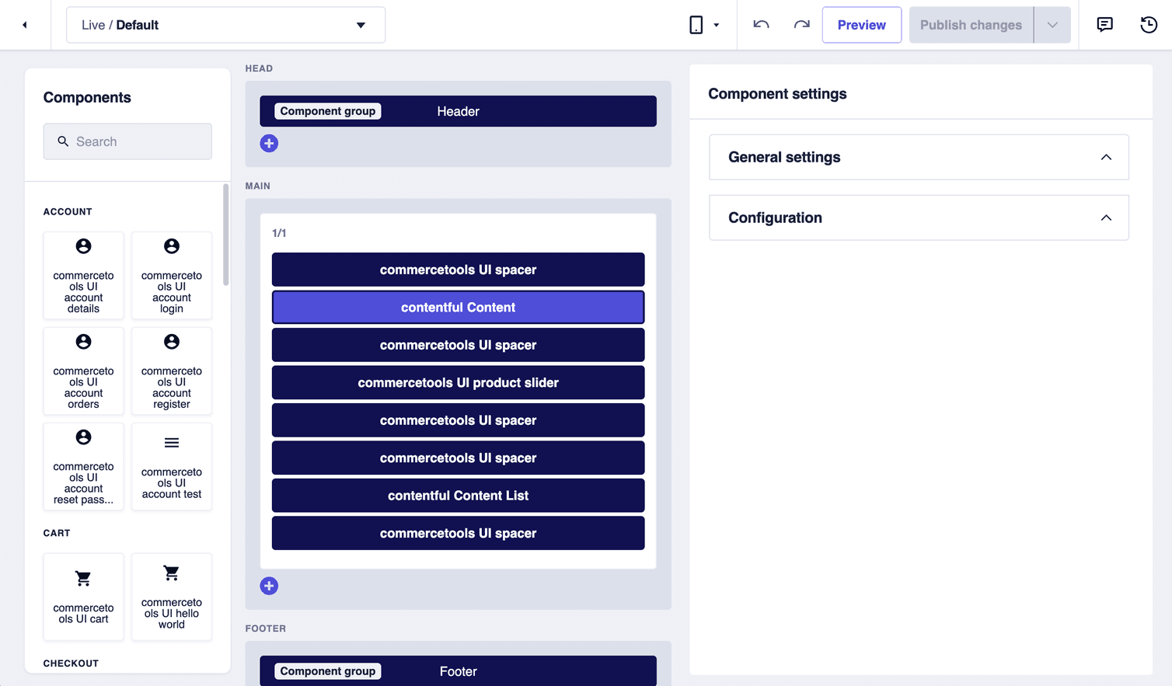
Task: Open version history with the clock icon
Action: (x=1148, y=24)
